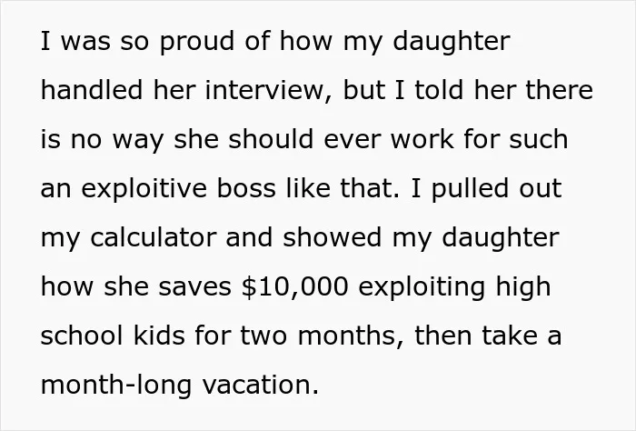Click the word "proud" in the first line
The width and height of the screenshot is (636, 431).
tap(197, 42)
